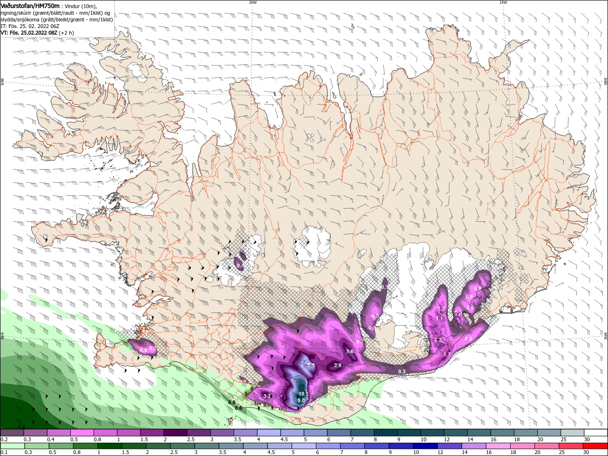Click the dark purple-gray 0.2 swatch in top legend
This screenshot has width=608, height=456.
click(x=12, y=433)
